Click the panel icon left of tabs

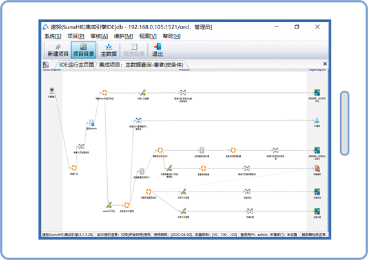pyautogui.click(x=46, y=65)
